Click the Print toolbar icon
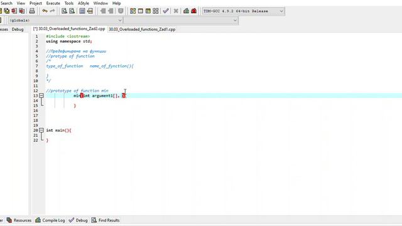This screenshot has height=226, width=402. pos(32,11)
